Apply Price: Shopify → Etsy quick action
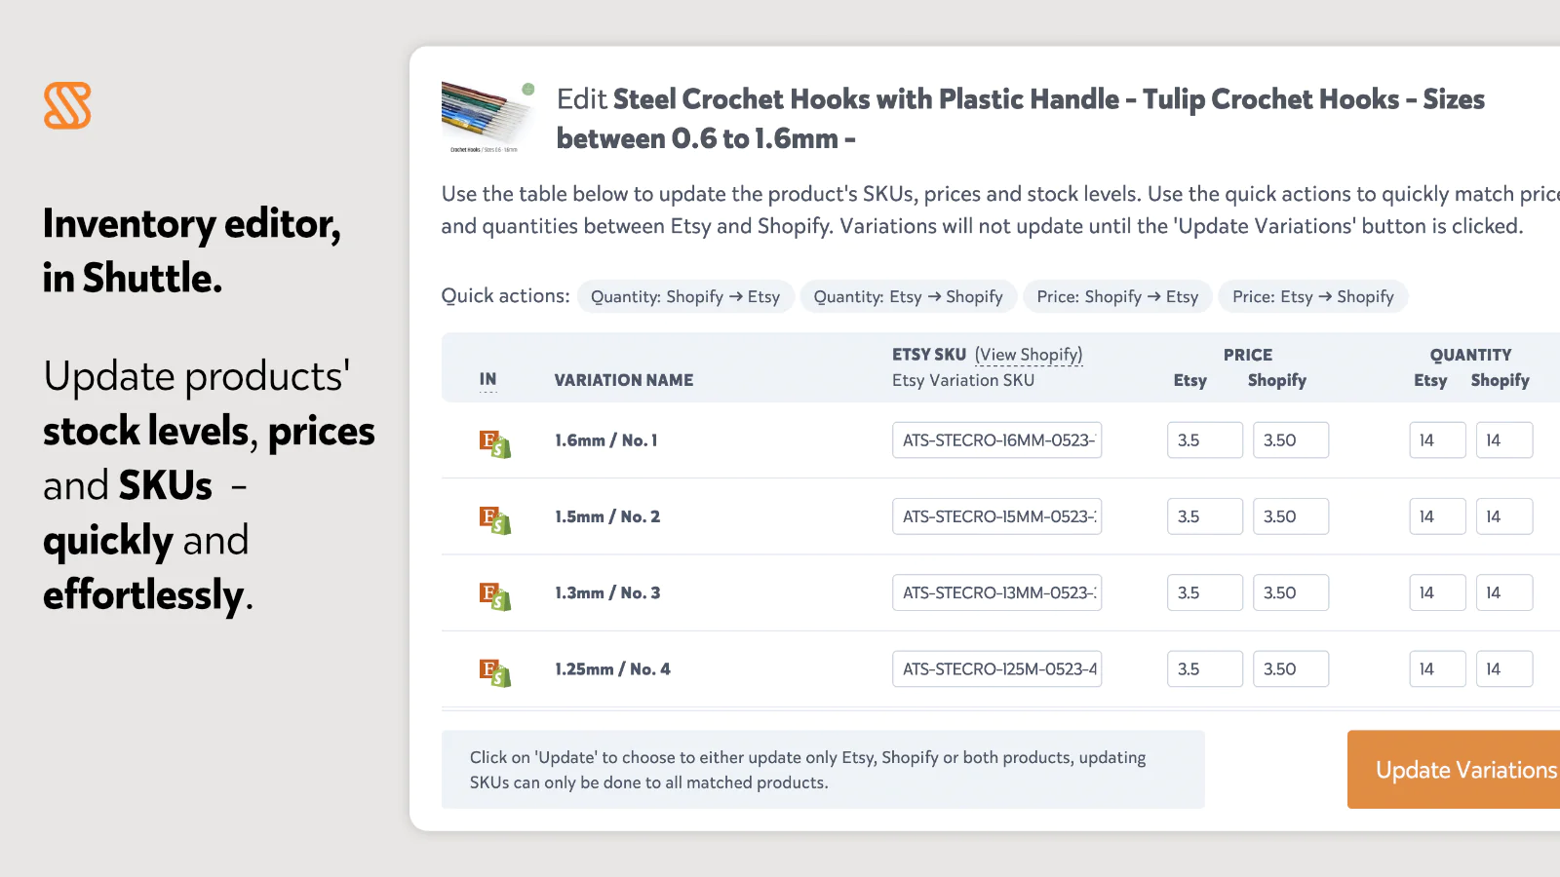This screenshot has height=877, width=1560. tap(1117, 296)
